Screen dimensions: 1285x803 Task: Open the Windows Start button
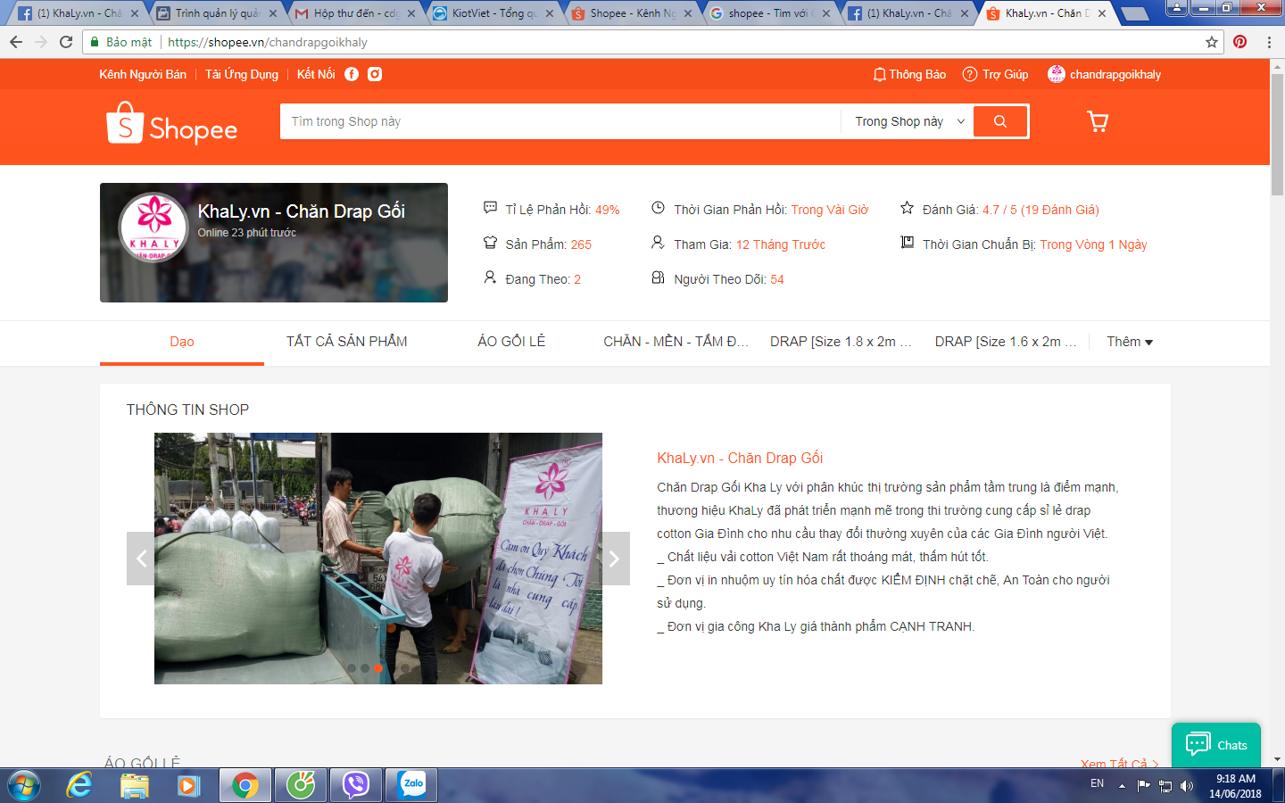click(x=24, y=785)
